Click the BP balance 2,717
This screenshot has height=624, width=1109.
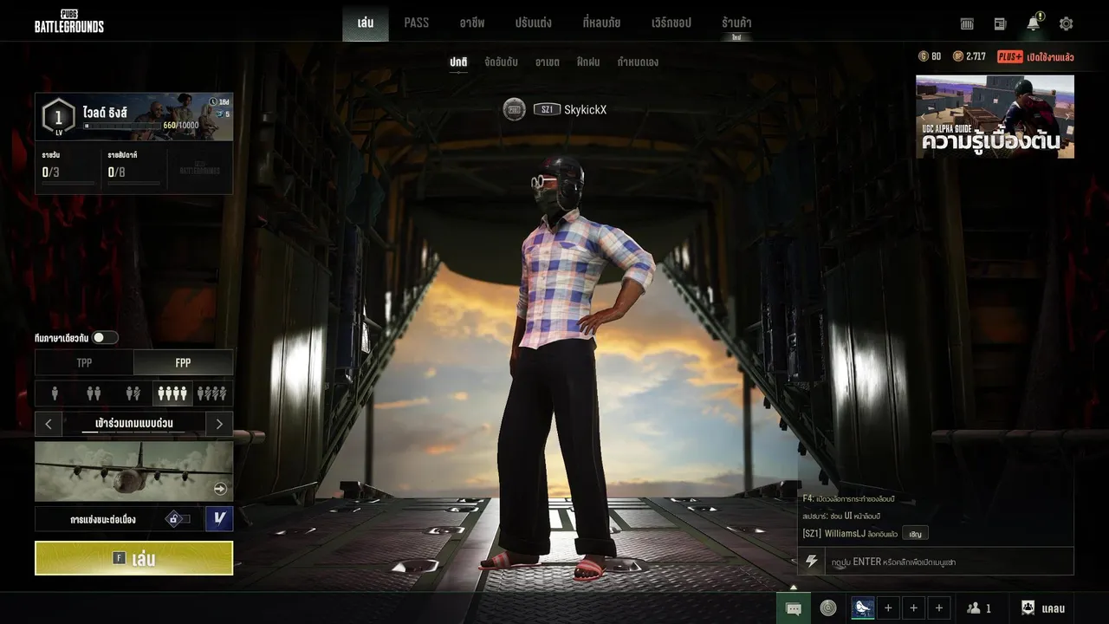pyautogui.click(x=970, y=56)
